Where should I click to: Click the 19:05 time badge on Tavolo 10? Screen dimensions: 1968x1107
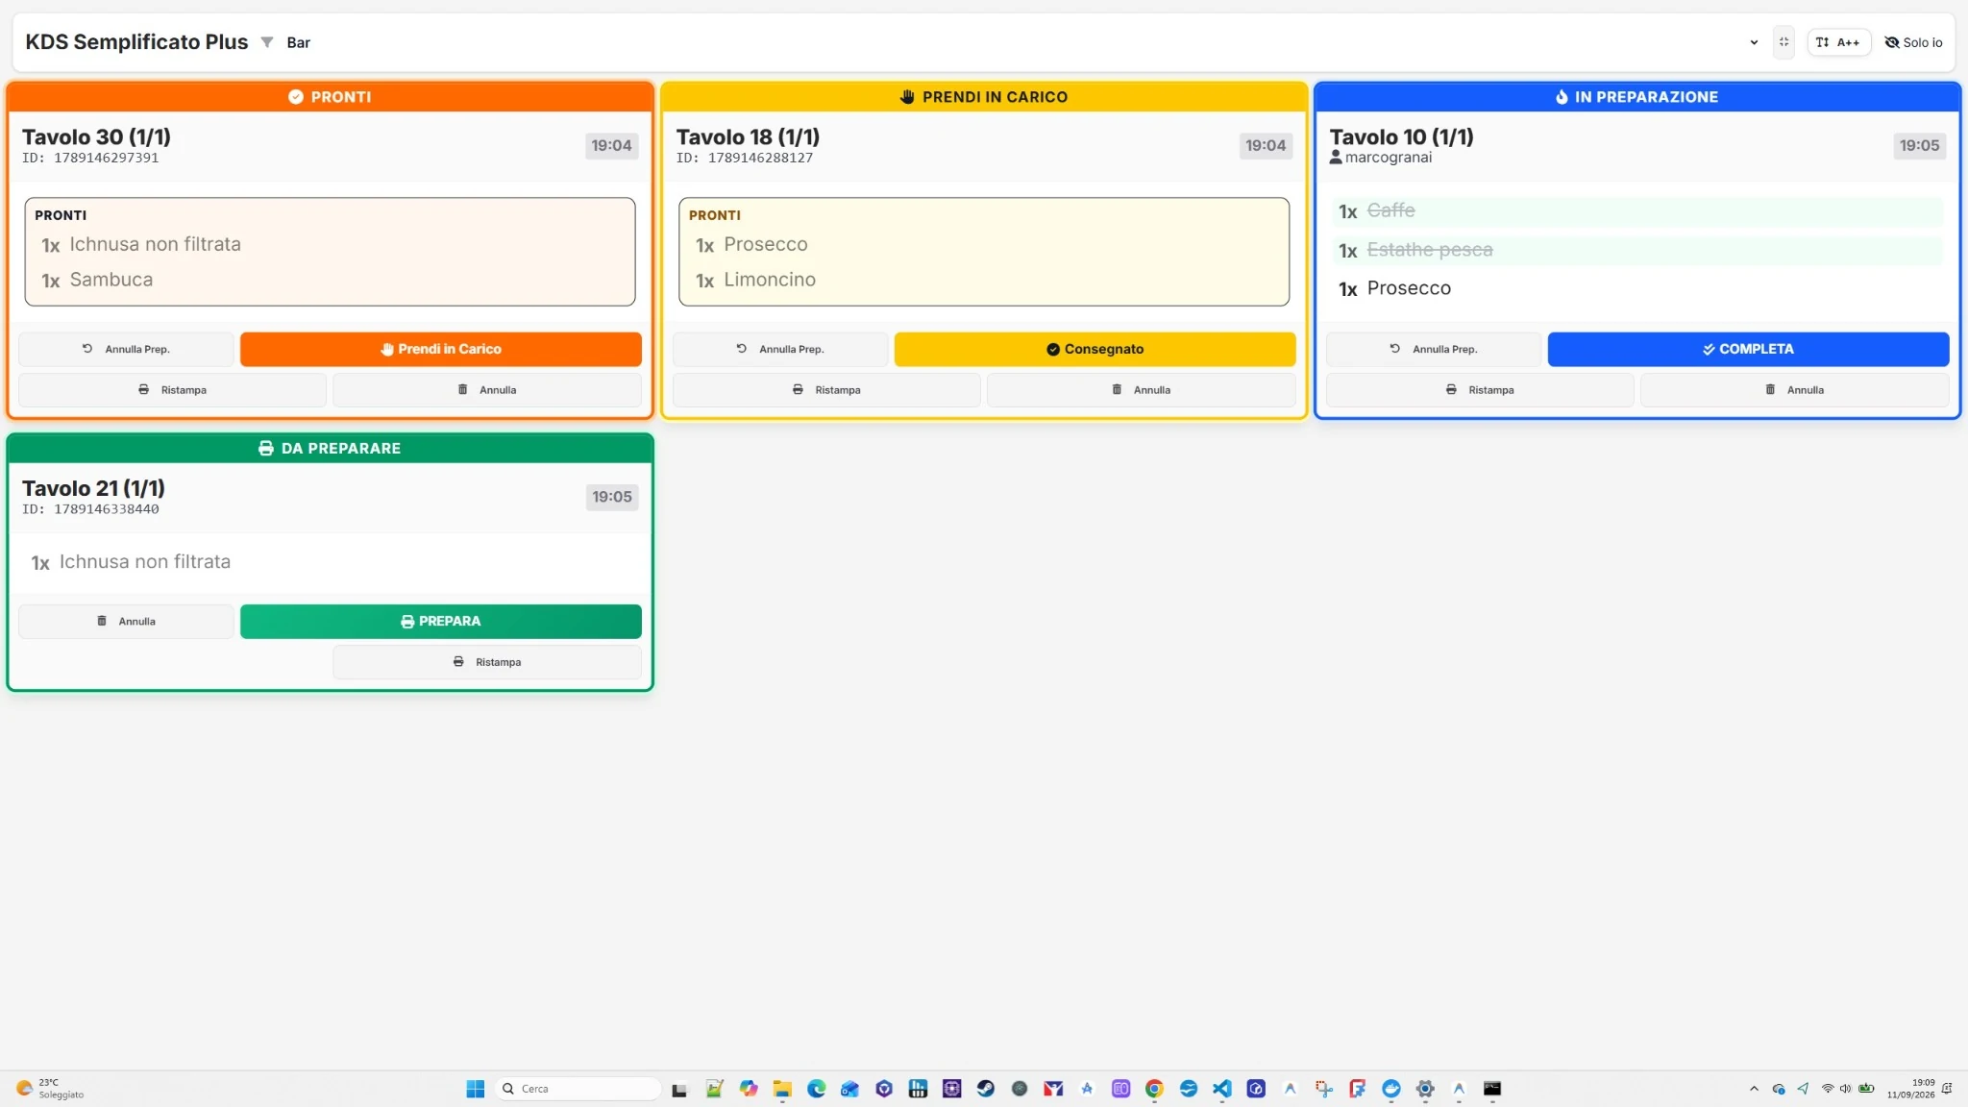point(1919,145)
